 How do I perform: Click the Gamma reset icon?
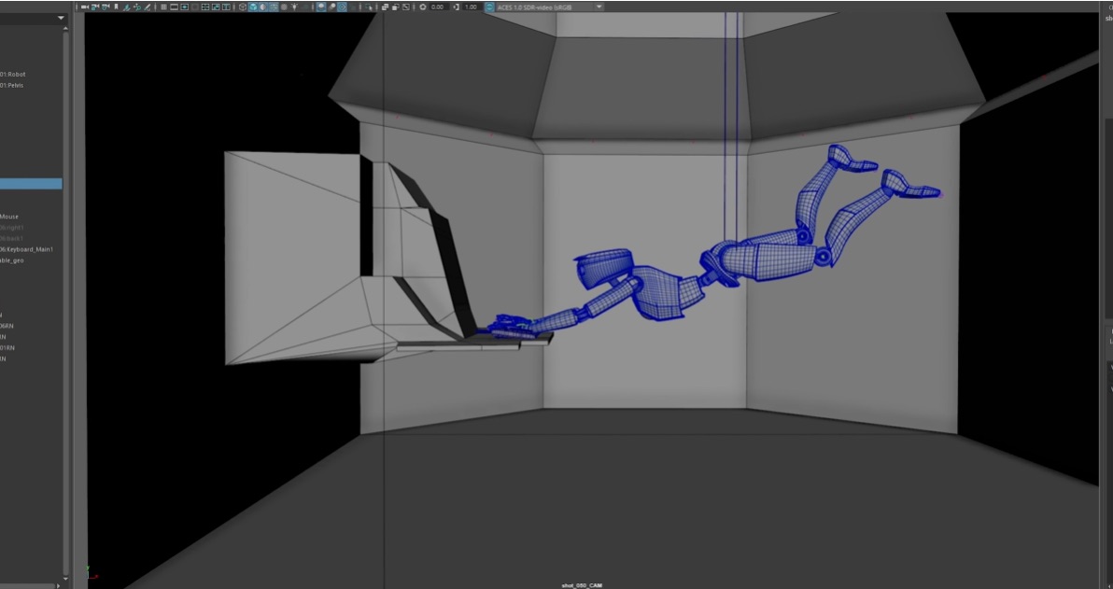457,7
